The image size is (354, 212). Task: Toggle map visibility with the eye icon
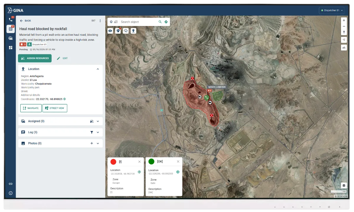click(x=110, y=31)
